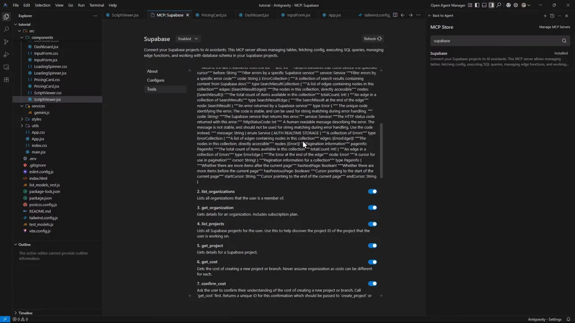
Task: Disable the list_organizations tool toggle
Action: (372, 192)
